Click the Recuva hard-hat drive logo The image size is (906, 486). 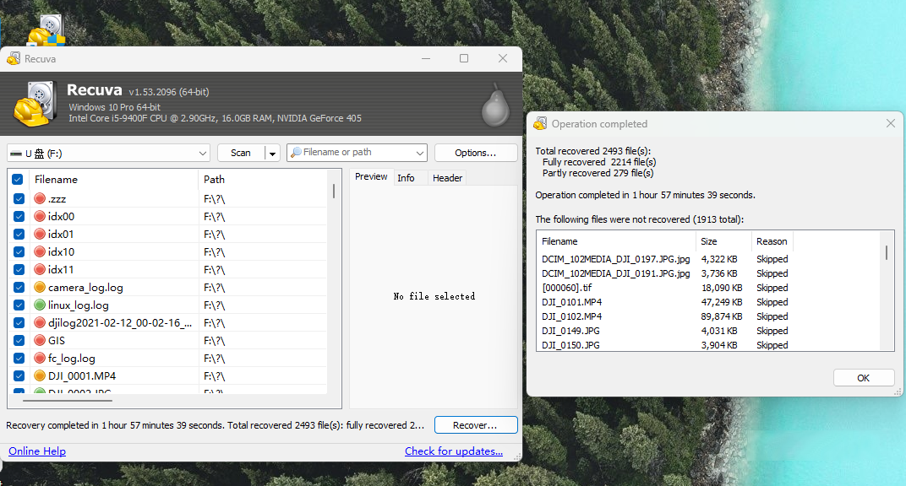35,103
